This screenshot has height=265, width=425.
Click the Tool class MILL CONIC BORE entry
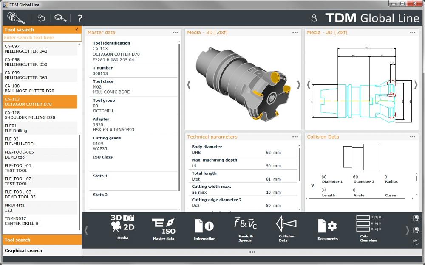pos(133,87)
